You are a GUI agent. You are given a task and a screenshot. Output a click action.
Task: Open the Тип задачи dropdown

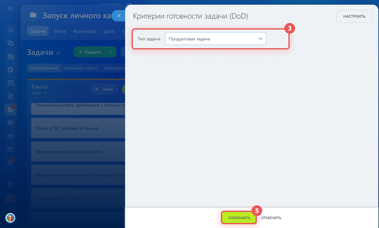[x=216, y=39]
